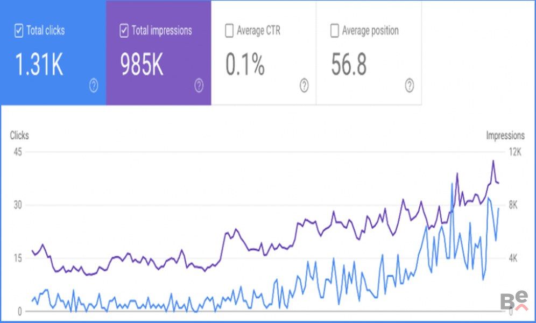Click the highest peak of purple impressions line
Screen dimensions: 536x323
[492, 160]
